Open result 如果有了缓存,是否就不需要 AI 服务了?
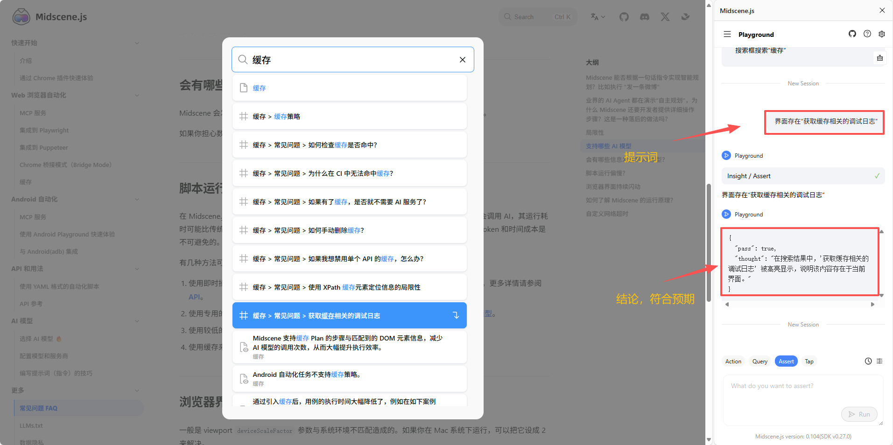The height and width of the screenshot is (445, 893). (x=350, y=202)
